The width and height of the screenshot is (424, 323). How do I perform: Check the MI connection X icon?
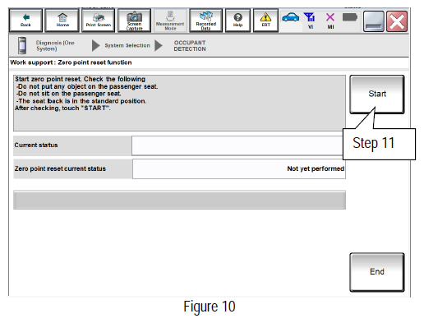[x=330, y=21]
